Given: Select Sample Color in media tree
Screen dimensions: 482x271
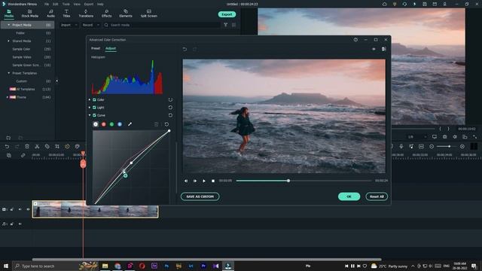Looking at the screenshot, I should [21, 49].
